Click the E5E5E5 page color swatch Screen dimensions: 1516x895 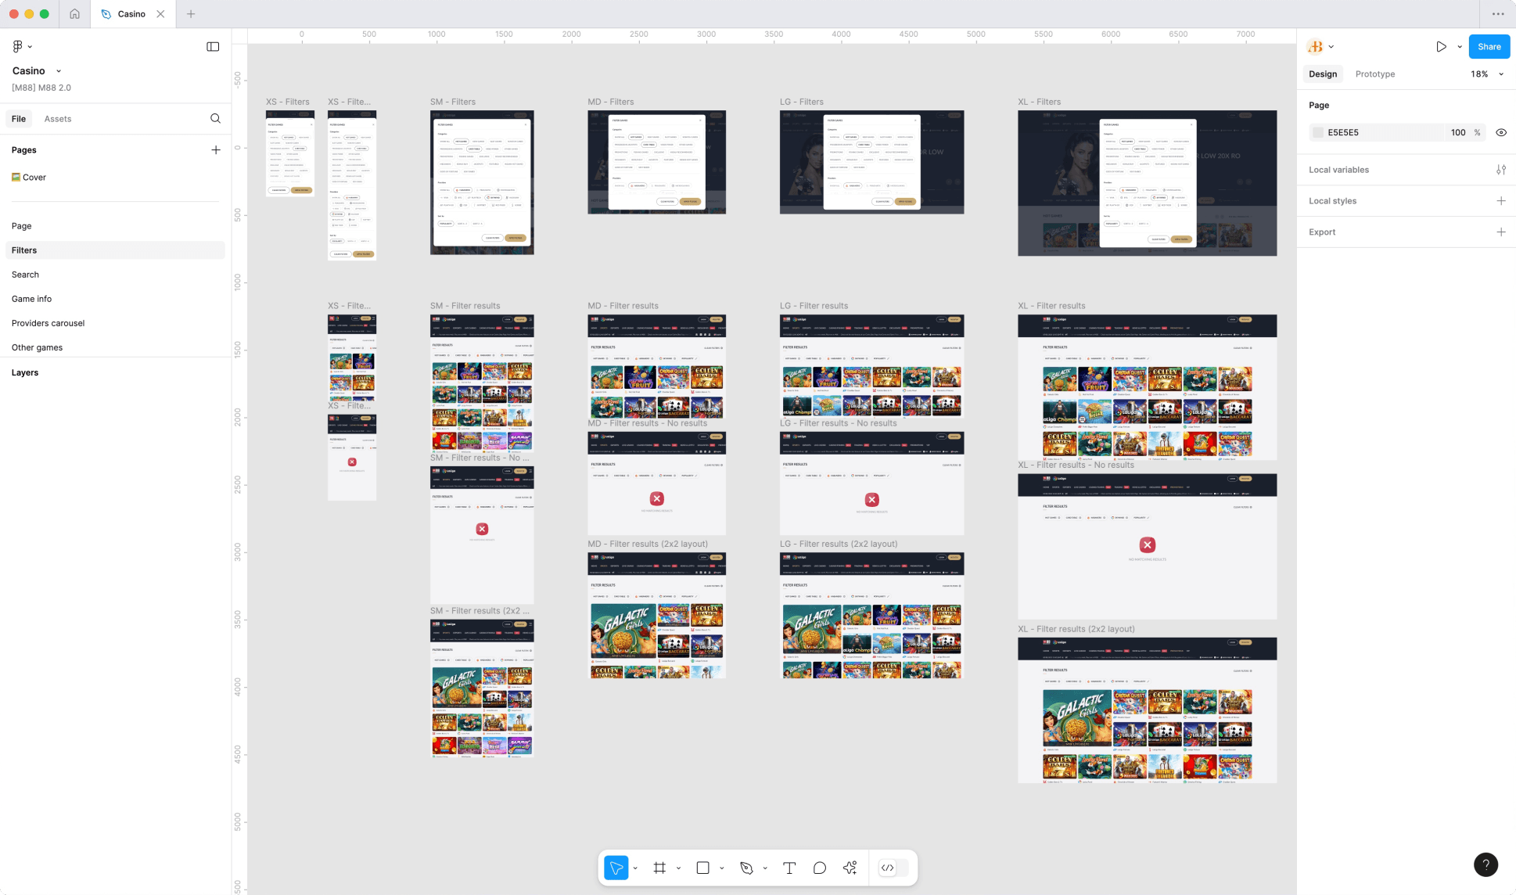pos(1318,132)
